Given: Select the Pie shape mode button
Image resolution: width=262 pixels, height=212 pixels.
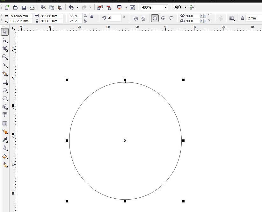Looking at the screenshot, I should click(163, 18).
